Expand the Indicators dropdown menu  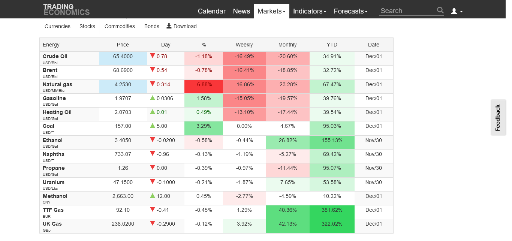coord(309,11)
